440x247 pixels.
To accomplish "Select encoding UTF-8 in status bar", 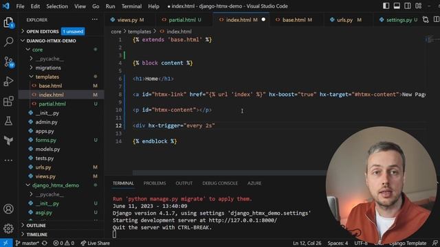I will point(361,243).
